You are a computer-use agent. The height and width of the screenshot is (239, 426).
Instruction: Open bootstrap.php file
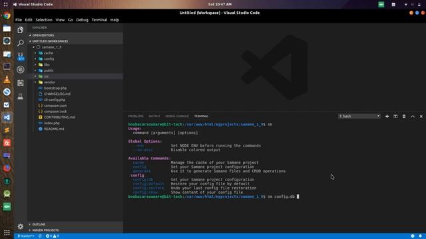coord(55,88)
